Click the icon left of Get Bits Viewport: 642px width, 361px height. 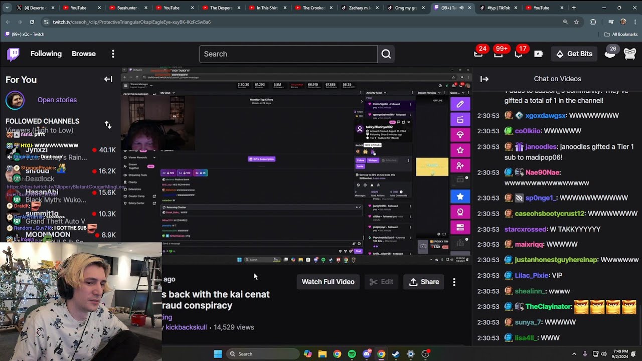539,54
